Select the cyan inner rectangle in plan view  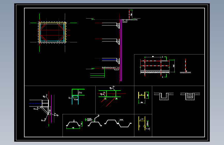(x=52, y=33)
